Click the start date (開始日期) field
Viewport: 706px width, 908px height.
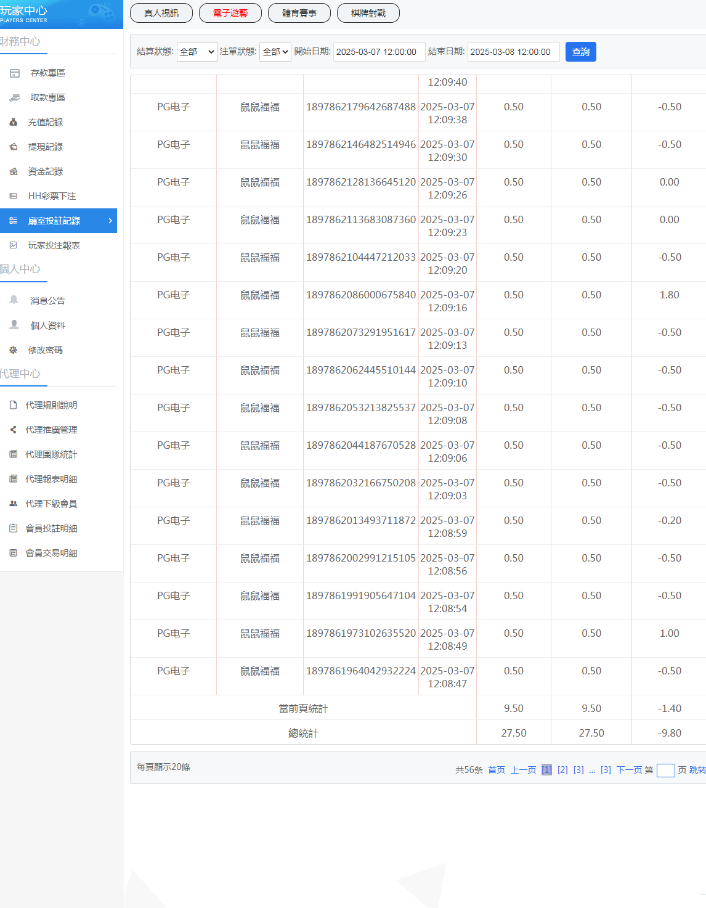379,52
